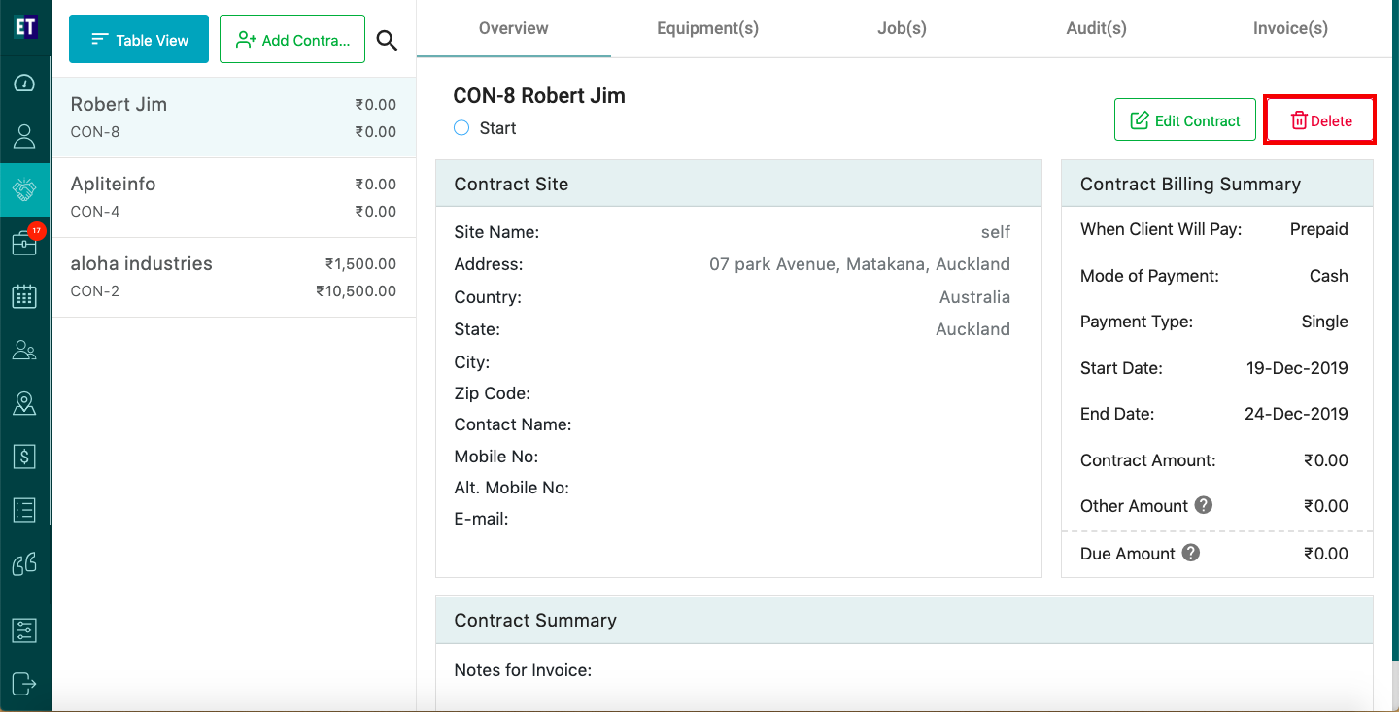
Task: Click the ET logo icon
Action: (x=25, y=26)
